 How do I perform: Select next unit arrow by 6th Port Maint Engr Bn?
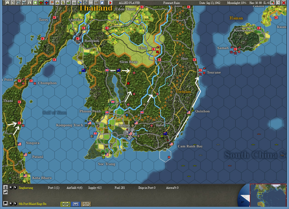click(15, 203)
